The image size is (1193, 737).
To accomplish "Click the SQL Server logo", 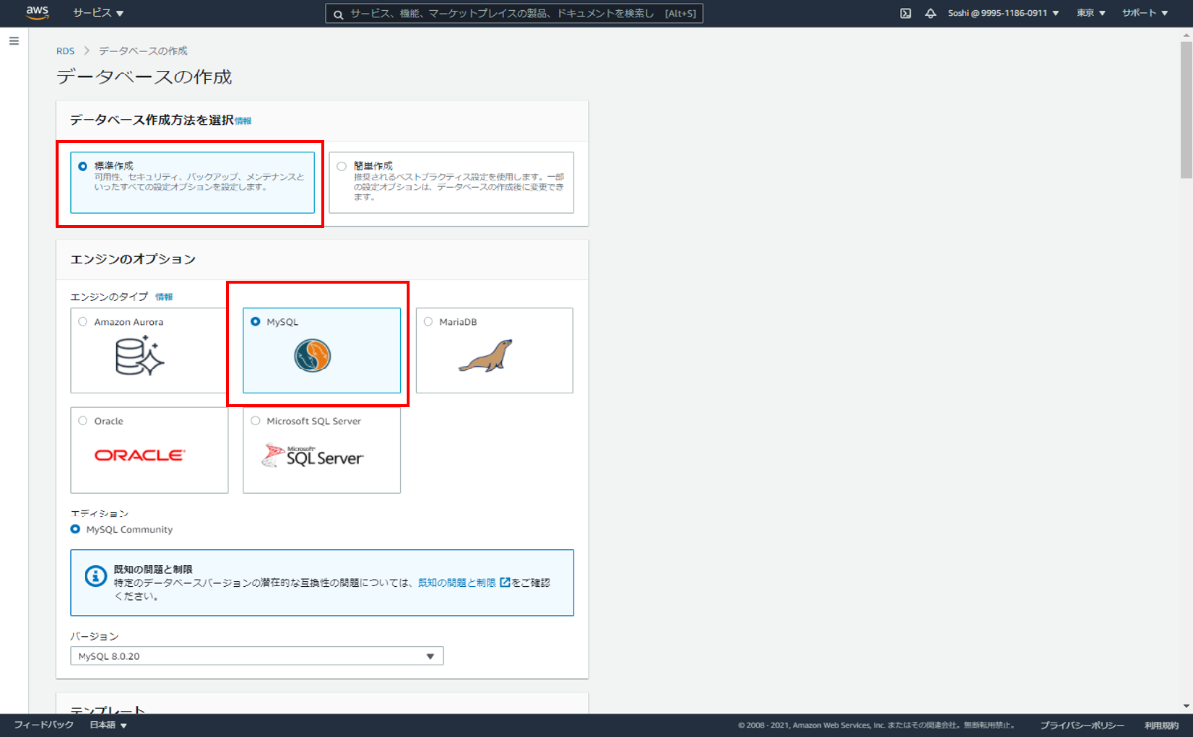I will tap(312, 455).
